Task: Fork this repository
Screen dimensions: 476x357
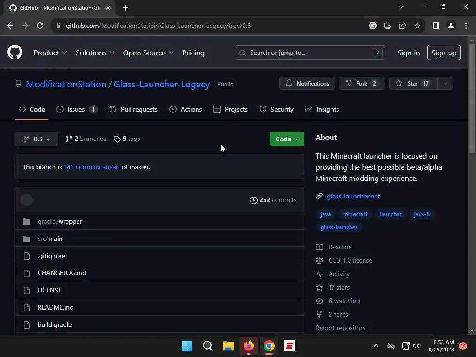Action: click(x=362, y=83)
